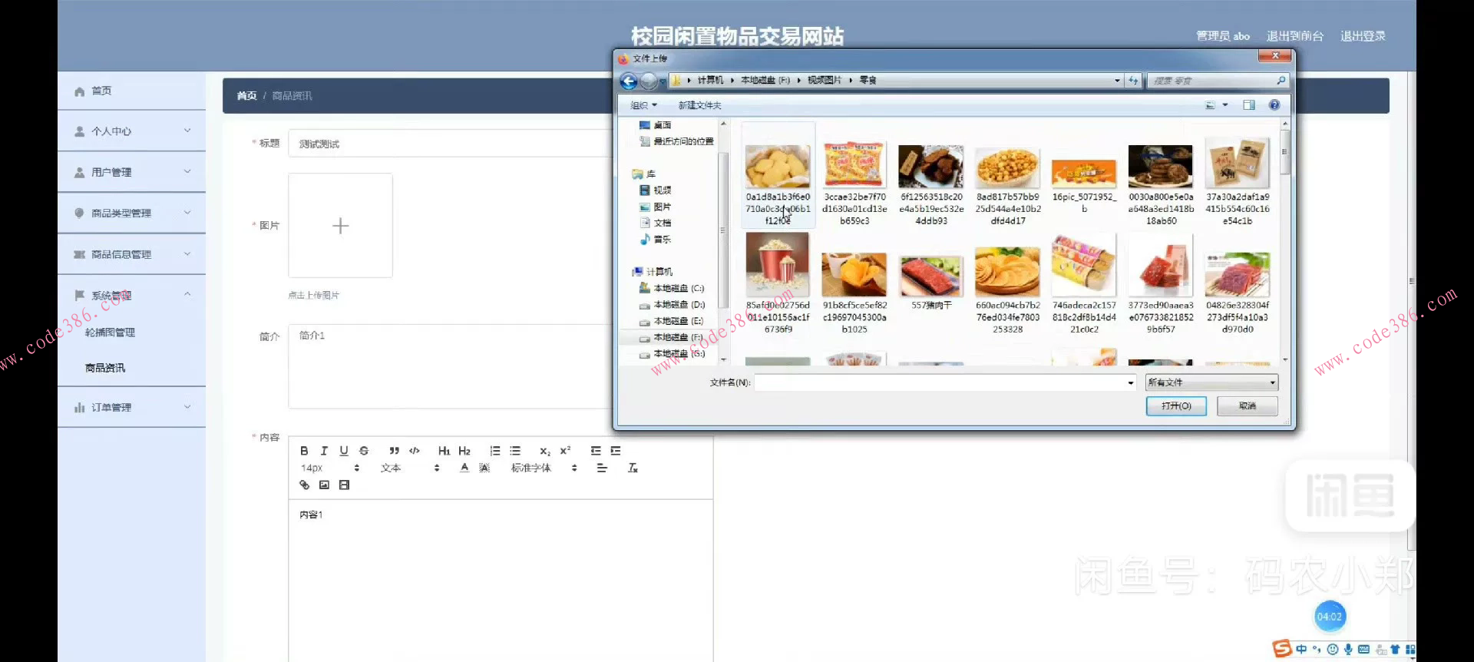Create an ordered numbered list
Image resolution: width=1474 pixels, height=662 pixels.
495,451
